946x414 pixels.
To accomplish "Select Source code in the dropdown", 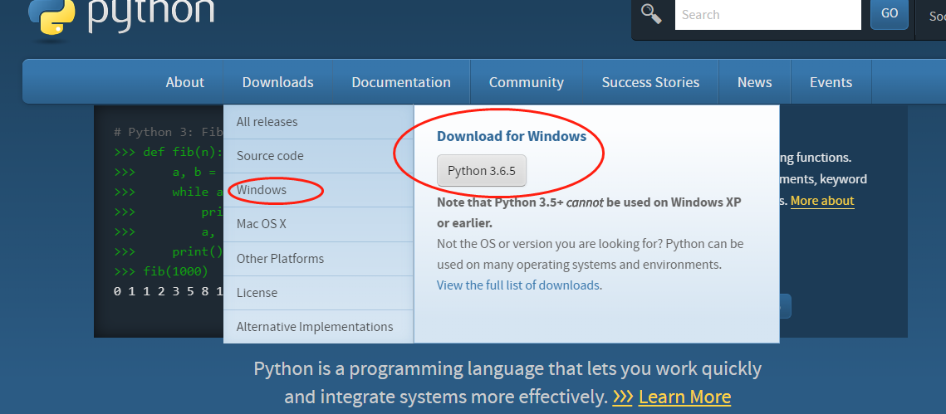I will click(270, 156).
